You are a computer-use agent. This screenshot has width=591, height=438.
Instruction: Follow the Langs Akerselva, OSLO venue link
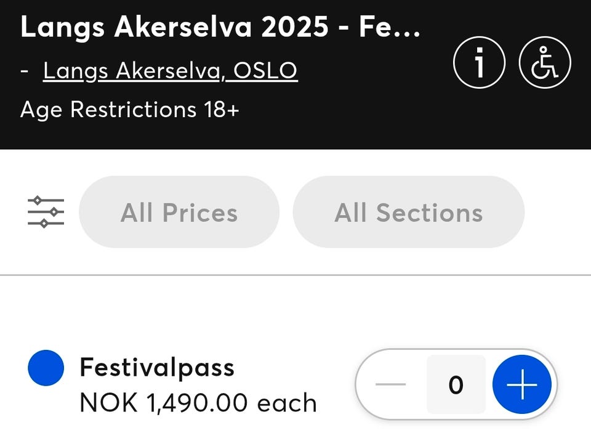click(170, 71)
